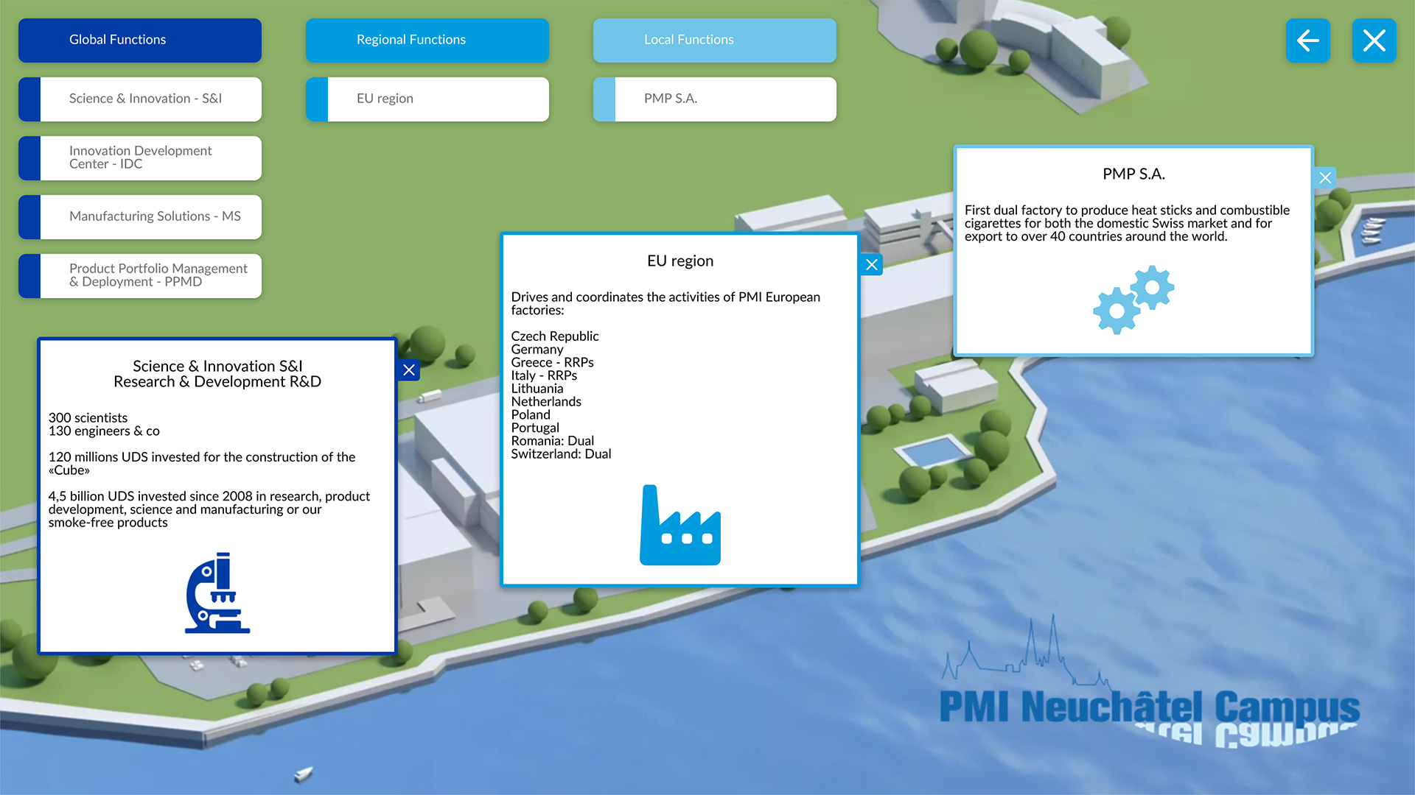Click the microscope icon in the S&I card
Image resolution: width=1415 pixels, height=795 pixels.
[x=217, y=593]
